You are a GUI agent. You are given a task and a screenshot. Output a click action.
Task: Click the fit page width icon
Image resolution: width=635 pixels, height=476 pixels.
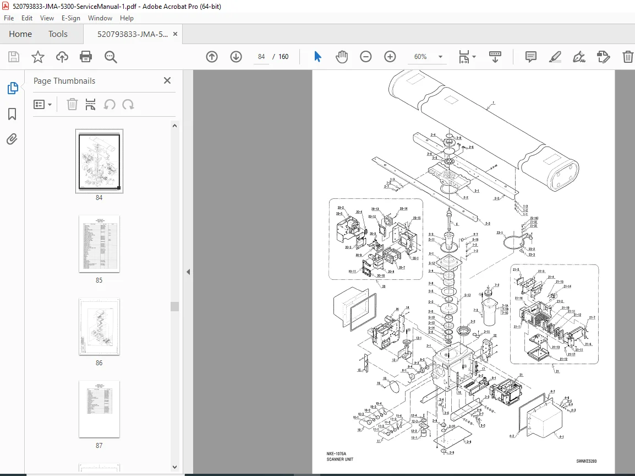coord(464,57)
